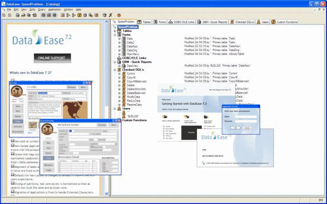This screenshot has height=204, width=327.
Task: Click the new document toolbar icon
Action: [18, 15]
